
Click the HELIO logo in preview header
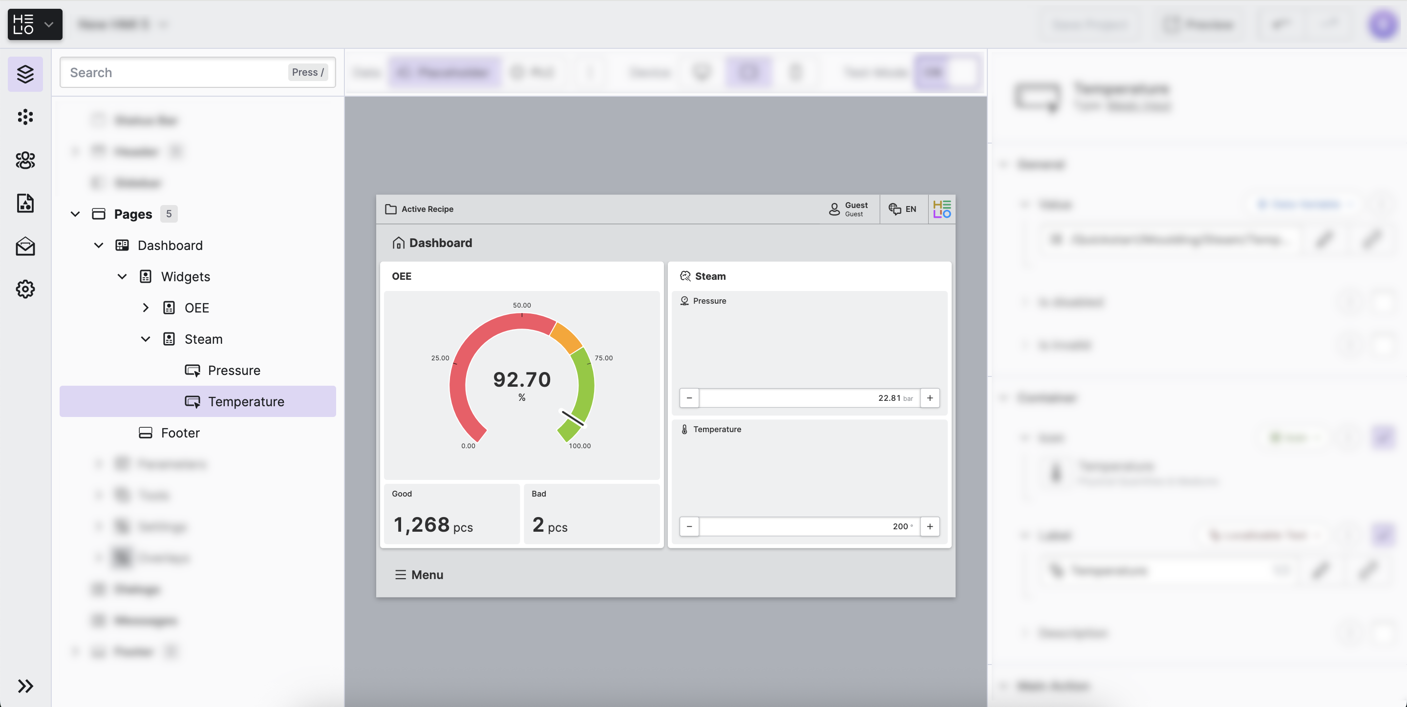(x=941, y=209)
